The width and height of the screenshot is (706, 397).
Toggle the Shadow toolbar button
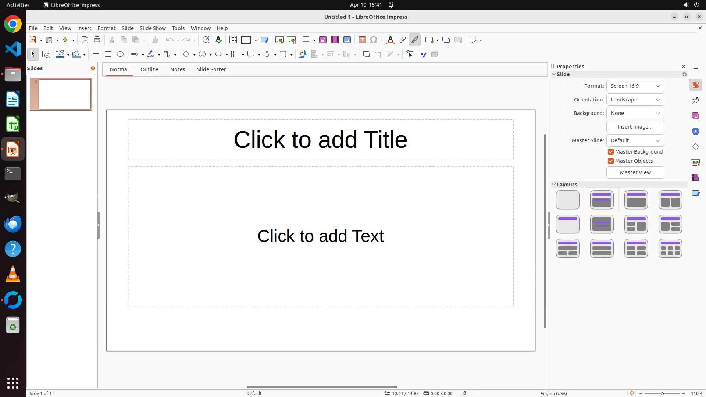(x=366, y=54)
